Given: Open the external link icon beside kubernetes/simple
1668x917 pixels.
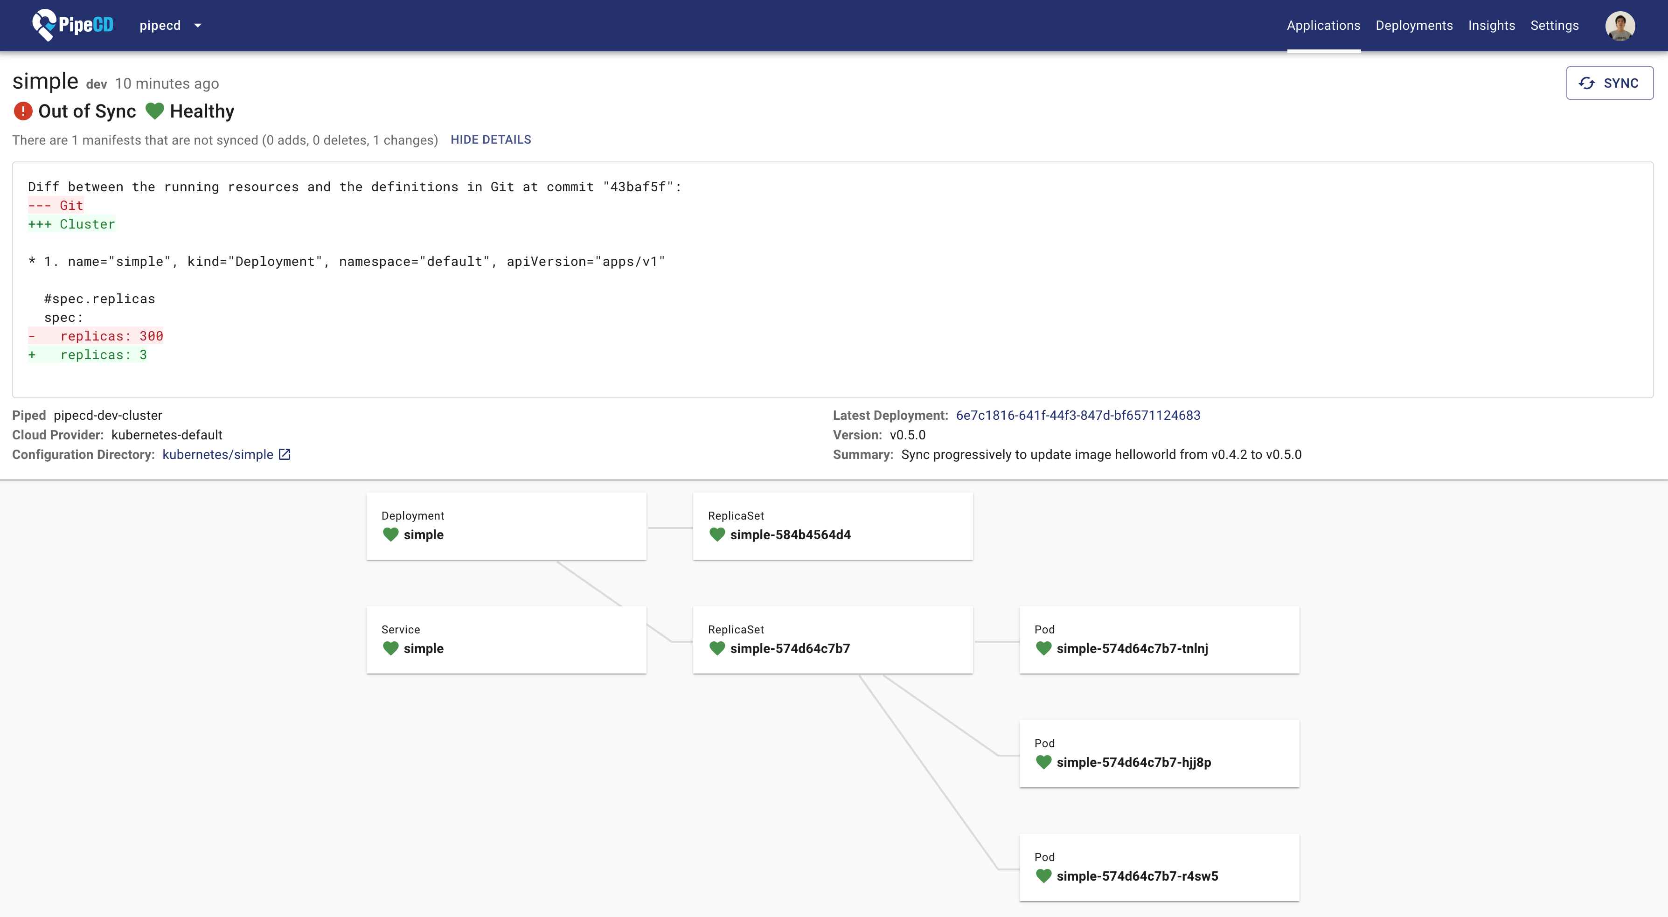Looking at the screenshot, I should [284, 455].
